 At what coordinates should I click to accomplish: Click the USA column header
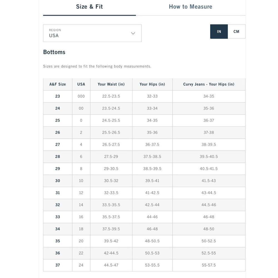pyautogui.click(x=81, y=84)
